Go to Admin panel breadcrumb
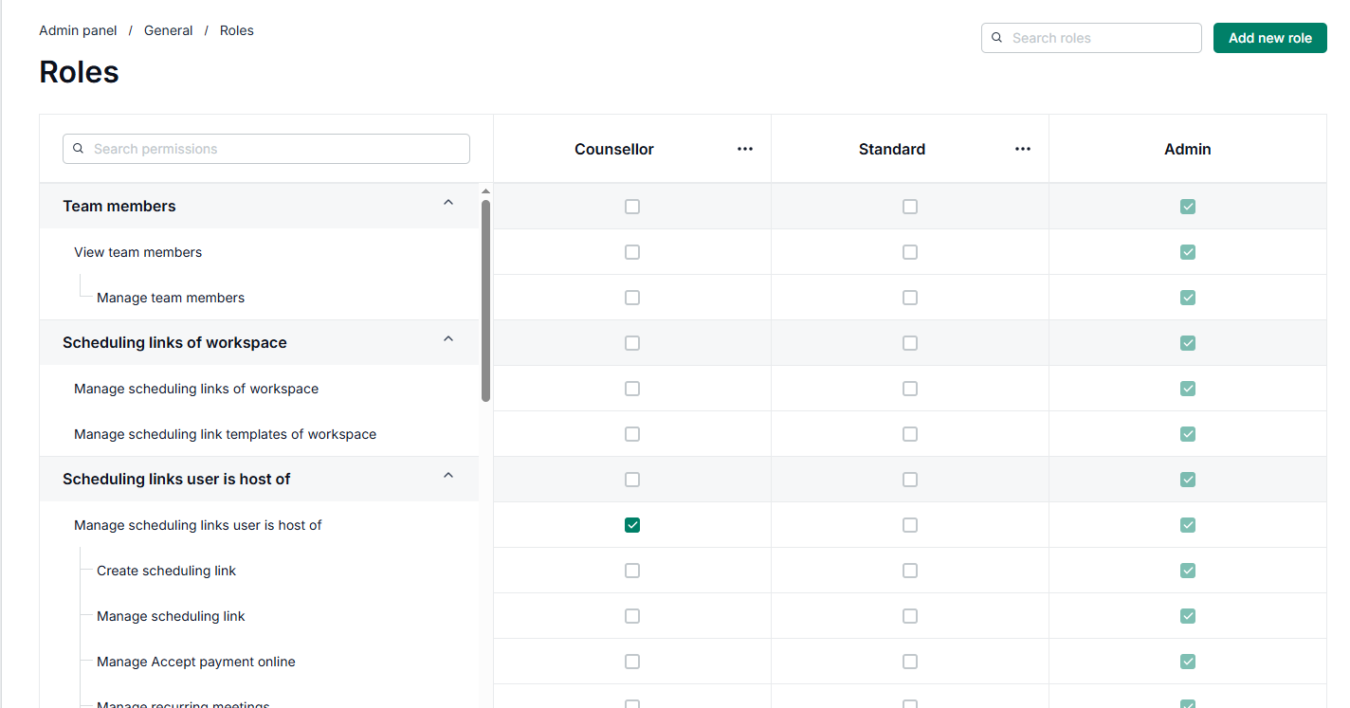 click(x=78, y=30)
